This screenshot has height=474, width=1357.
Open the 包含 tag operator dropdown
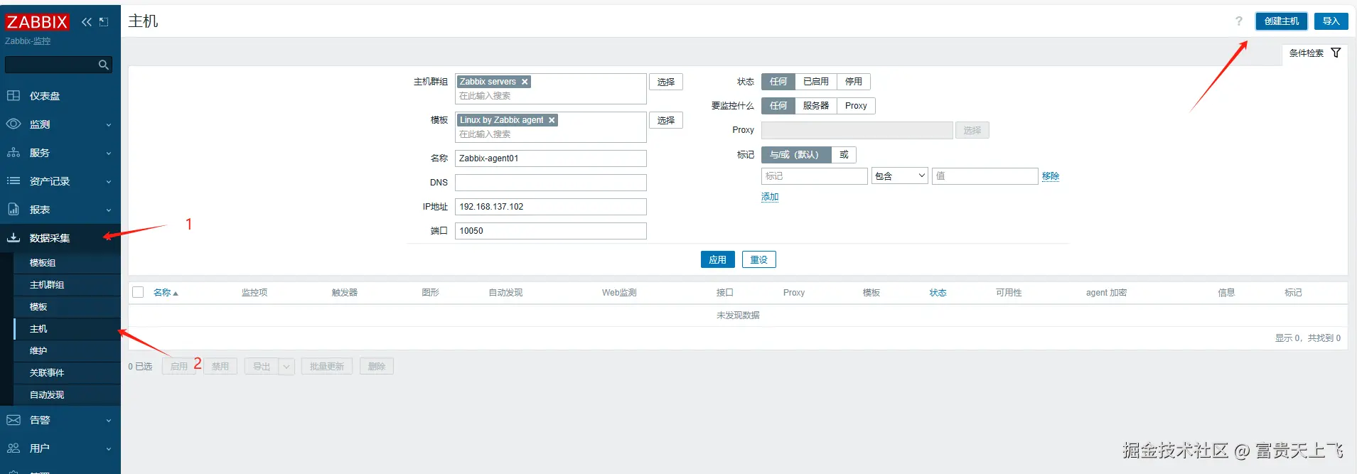click(x=900, y=176)
